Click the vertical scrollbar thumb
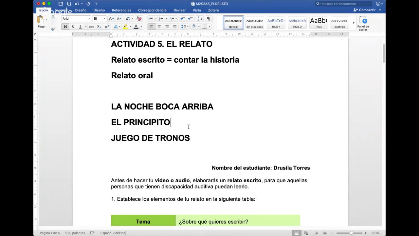 [384, 53]
